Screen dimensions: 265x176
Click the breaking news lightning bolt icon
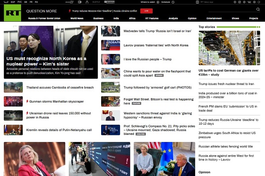tap(70, 11)
